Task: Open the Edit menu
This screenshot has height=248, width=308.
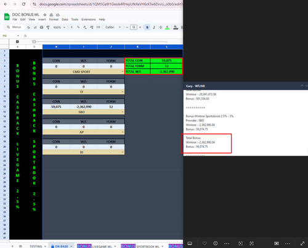Action: (x=23, y=20)
